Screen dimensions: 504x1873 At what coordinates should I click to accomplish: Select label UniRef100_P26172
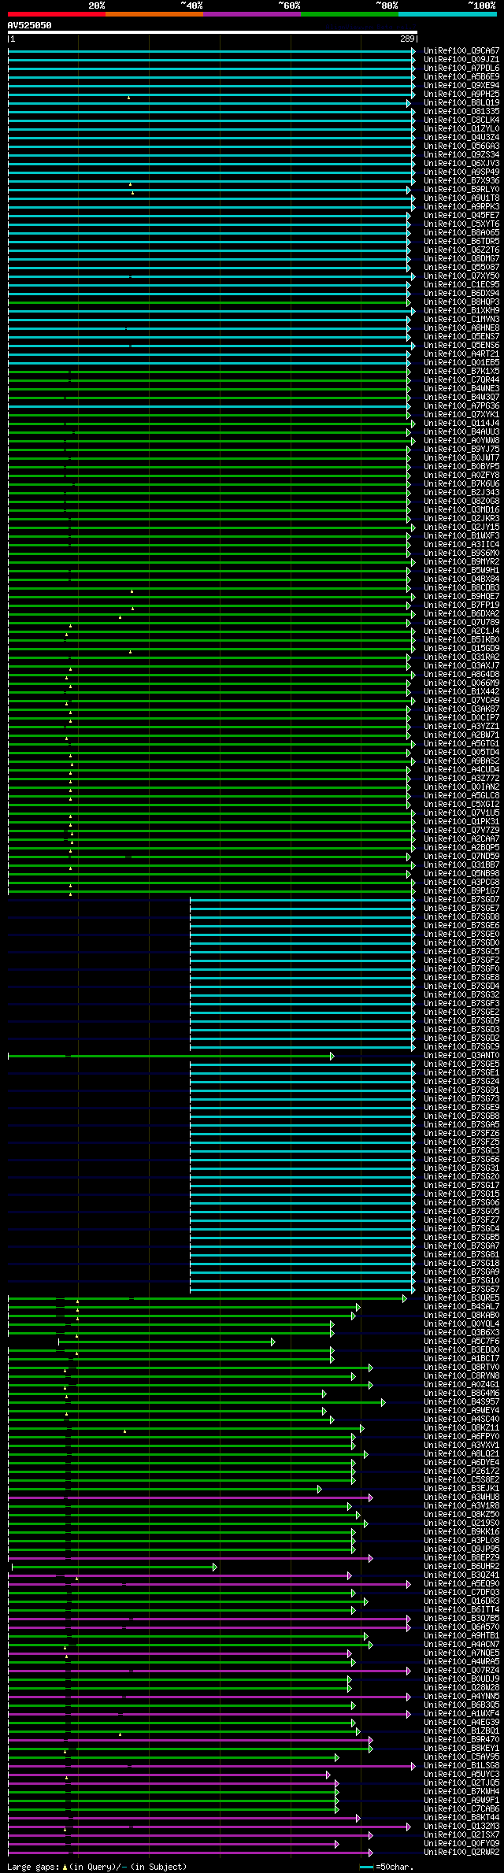tap(461, 1471)
